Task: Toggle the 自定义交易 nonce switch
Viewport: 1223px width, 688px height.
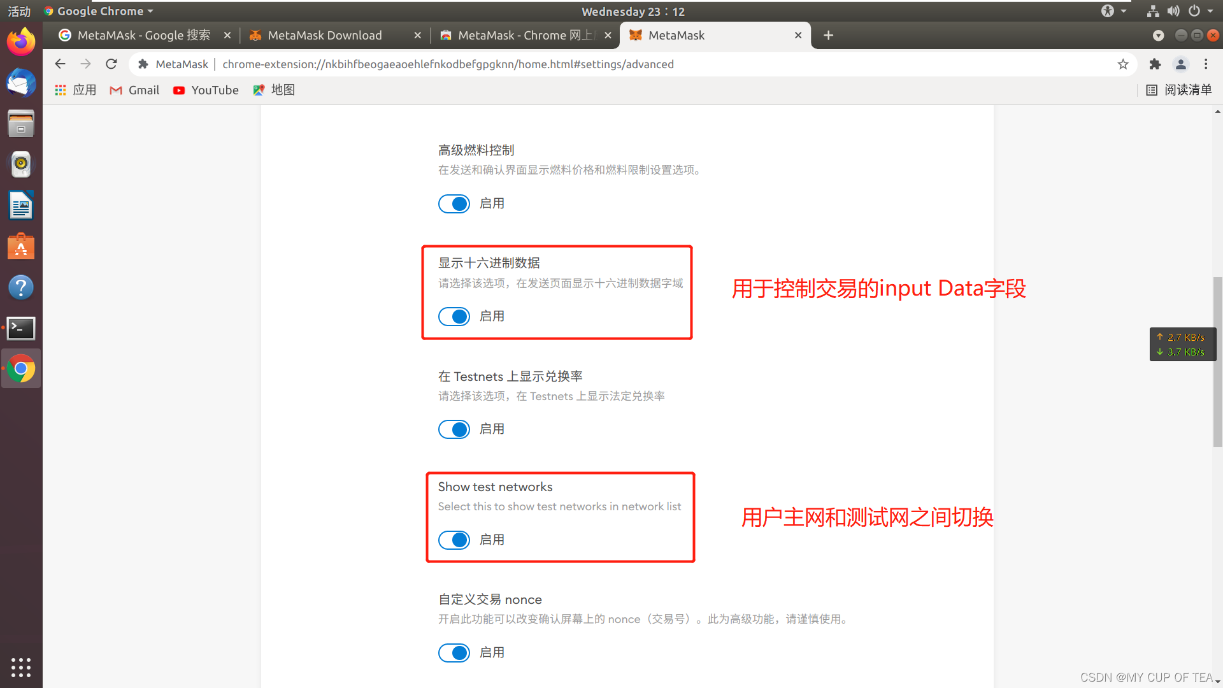Action: (454, 653)
